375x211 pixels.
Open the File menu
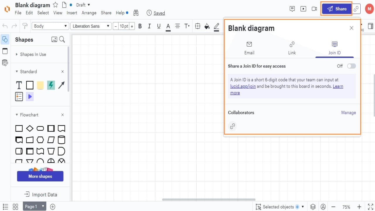(x=18, y=13)
